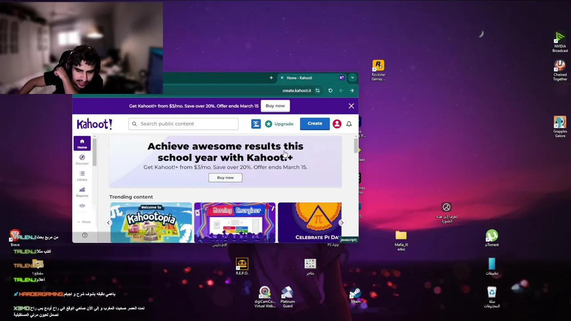This screenshot has height=321, width=571.
Task: Click the Upgrade link
Action: tap(279, 124)
